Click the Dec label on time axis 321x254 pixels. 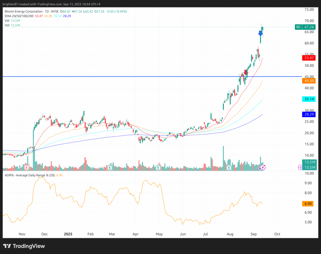45,234
